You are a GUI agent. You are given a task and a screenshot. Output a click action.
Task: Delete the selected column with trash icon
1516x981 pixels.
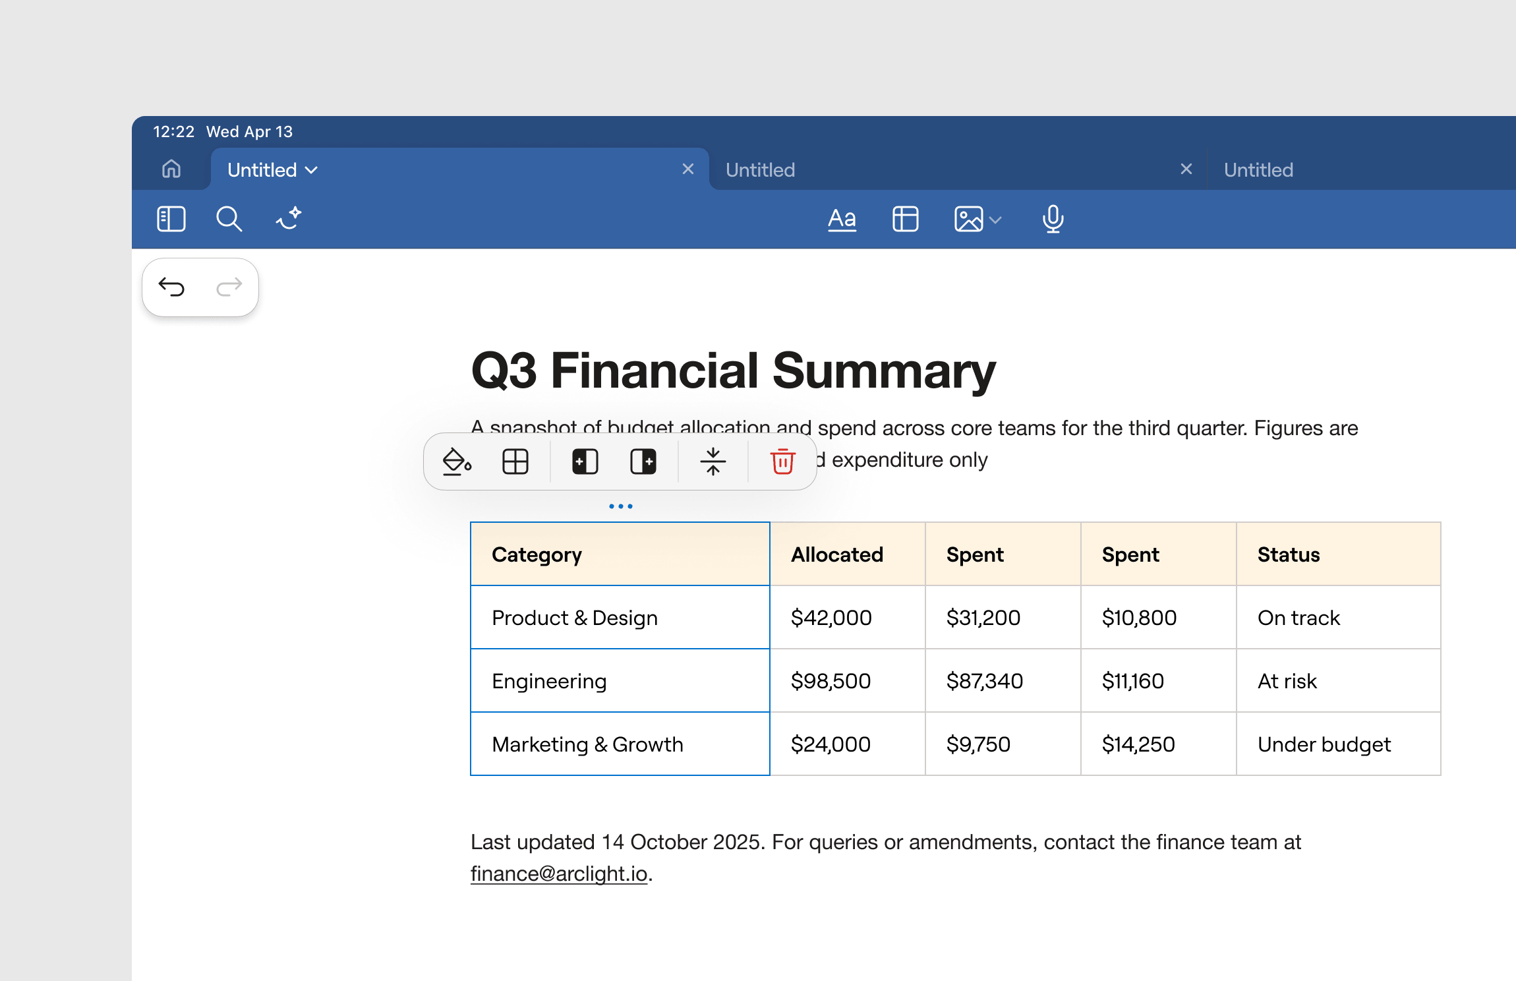(782, 461)
